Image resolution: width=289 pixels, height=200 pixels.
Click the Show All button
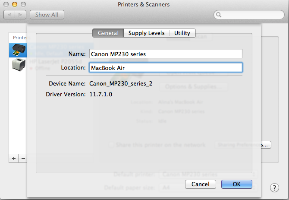click(x=47, y=15)
